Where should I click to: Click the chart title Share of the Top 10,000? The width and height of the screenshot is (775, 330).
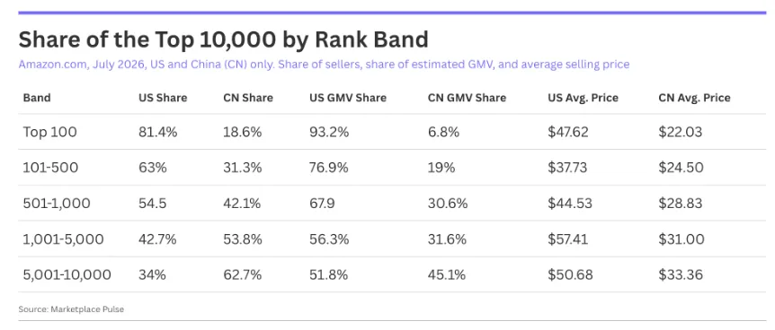[x=223, y=40]
